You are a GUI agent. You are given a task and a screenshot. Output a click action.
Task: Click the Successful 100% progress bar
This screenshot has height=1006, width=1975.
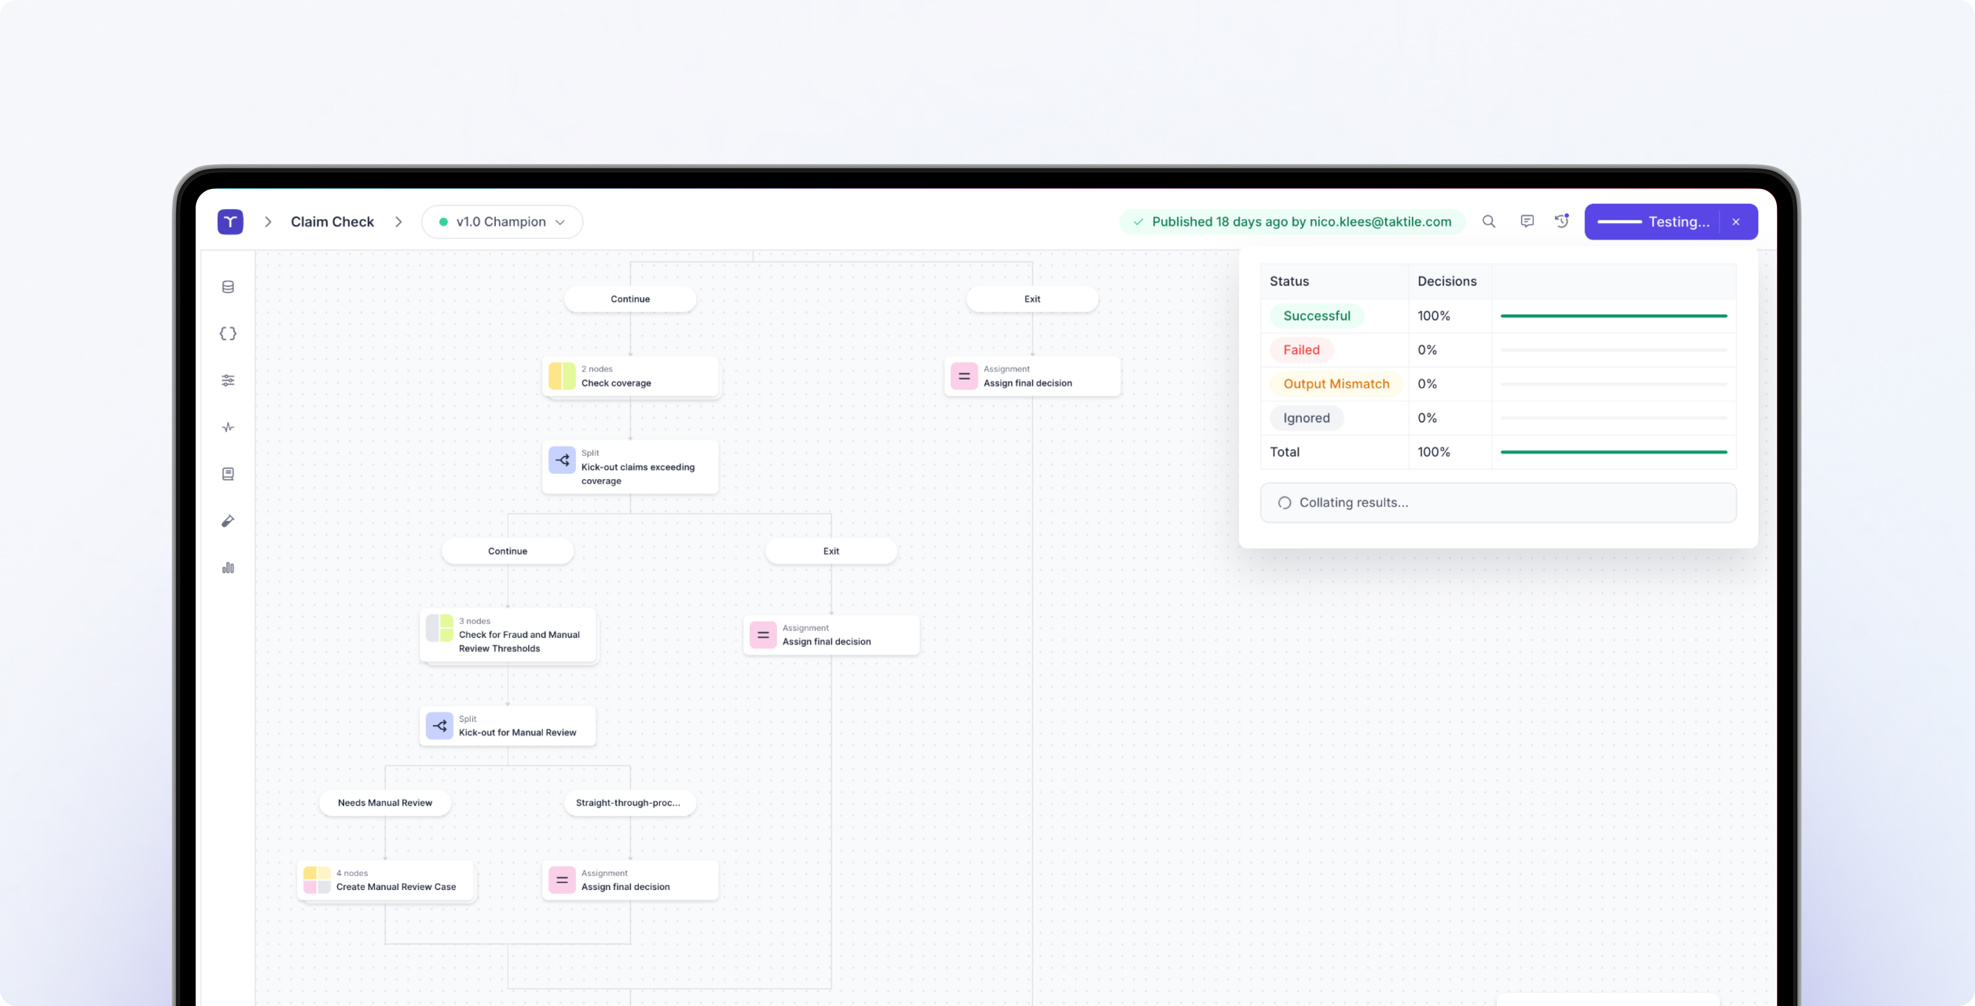(x=1613, y=316)
